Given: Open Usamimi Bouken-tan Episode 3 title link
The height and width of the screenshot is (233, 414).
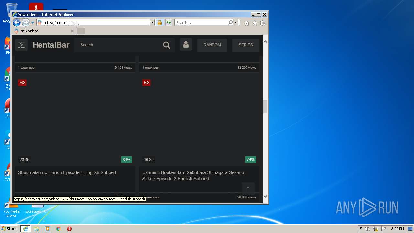Looking at the screenshot, I should click(193, 176).
